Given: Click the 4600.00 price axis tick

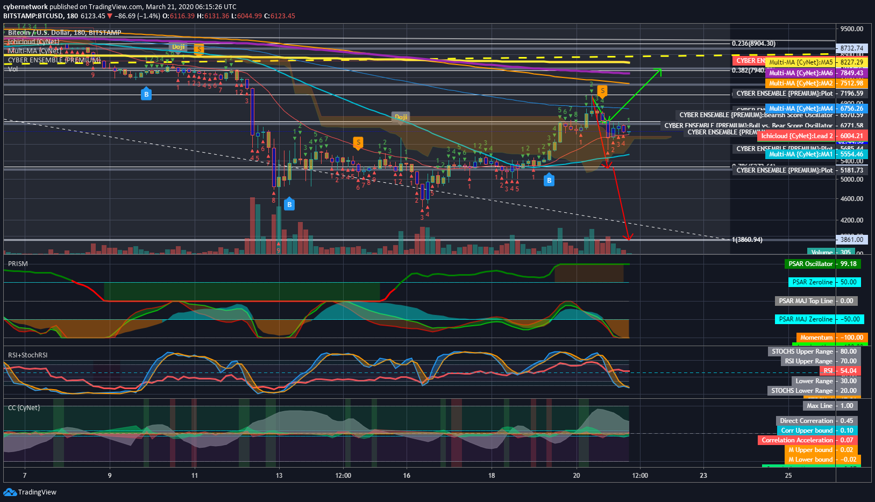Looking at the screenshot, I should pos(852,199).
